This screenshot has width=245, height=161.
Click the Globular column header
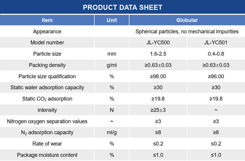(x=187, y=20)
